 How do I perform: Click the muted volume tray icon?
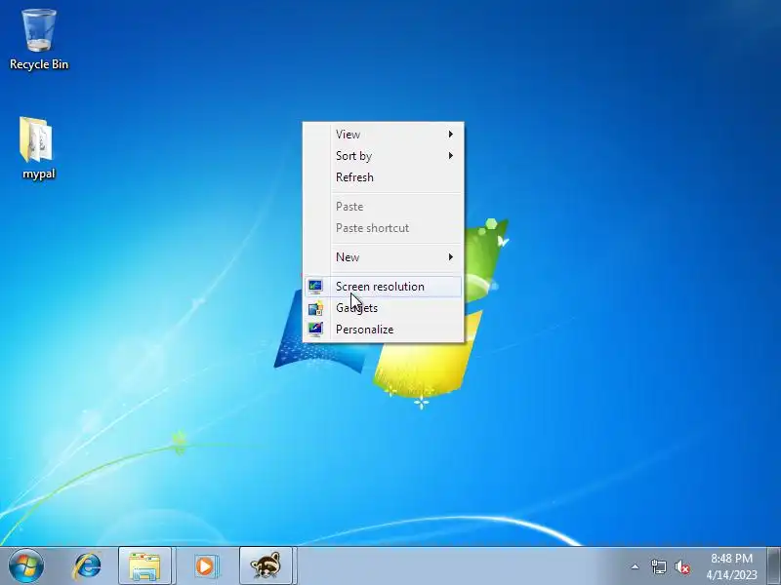(682, 566)
